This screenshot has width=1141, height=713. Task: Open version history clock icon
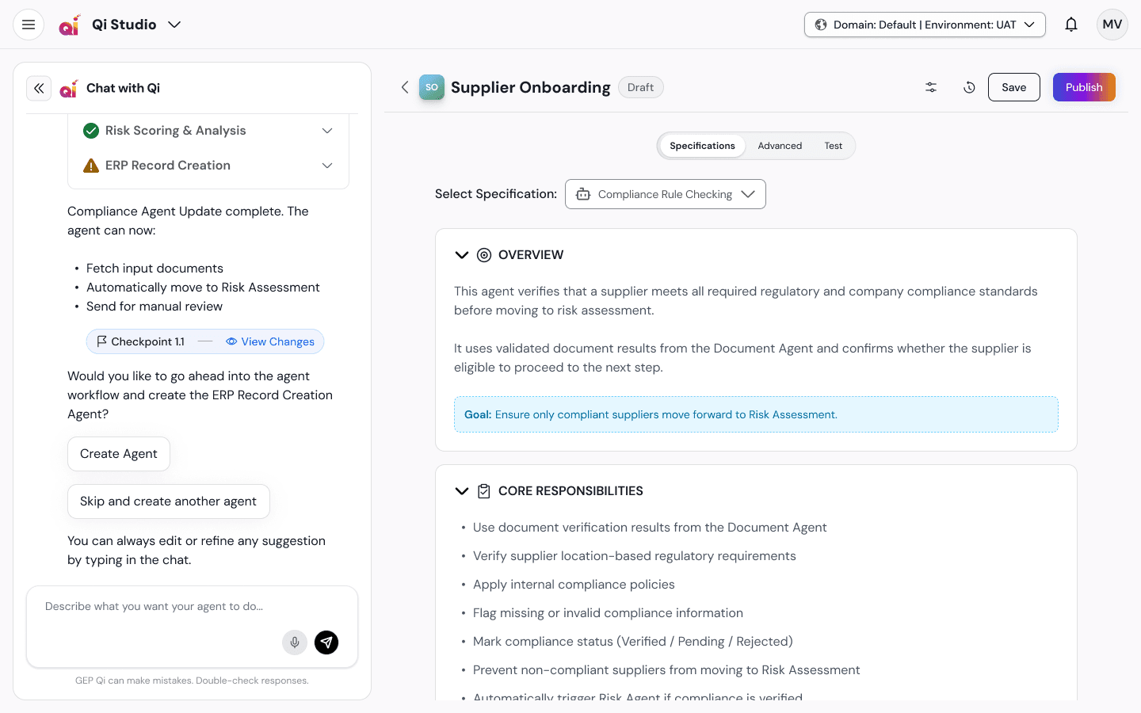[x=969, y=87]
